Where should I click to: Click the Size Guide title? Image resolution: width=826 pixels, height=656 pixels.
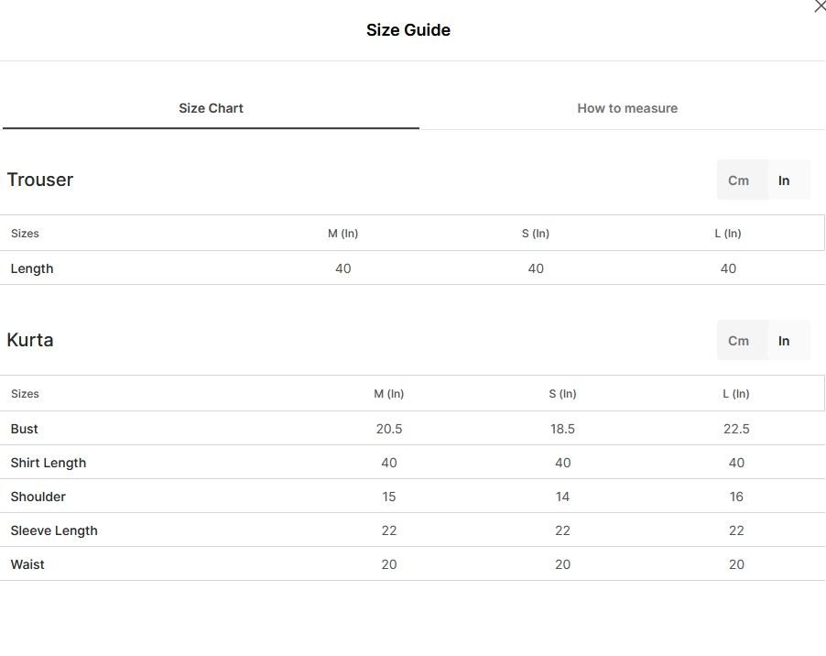(408, 30)
